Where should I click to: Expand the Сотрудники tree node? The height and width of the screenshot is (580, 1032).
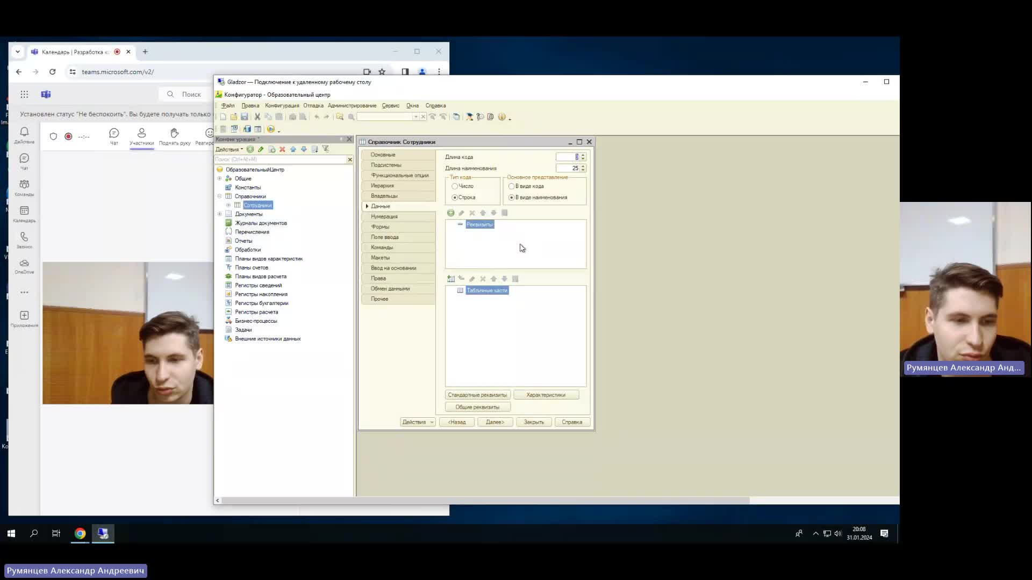(x=228, y=205)
